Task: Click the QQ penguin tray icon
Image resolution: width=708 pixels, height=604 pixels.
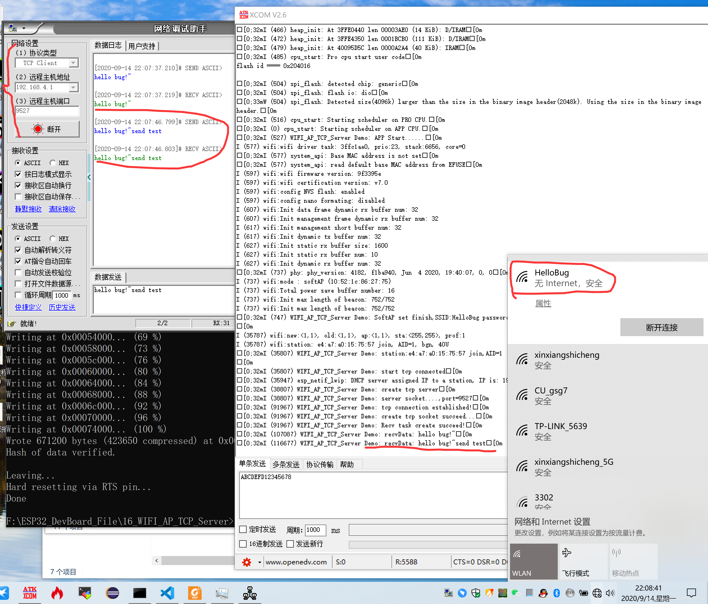Action: 543,593
